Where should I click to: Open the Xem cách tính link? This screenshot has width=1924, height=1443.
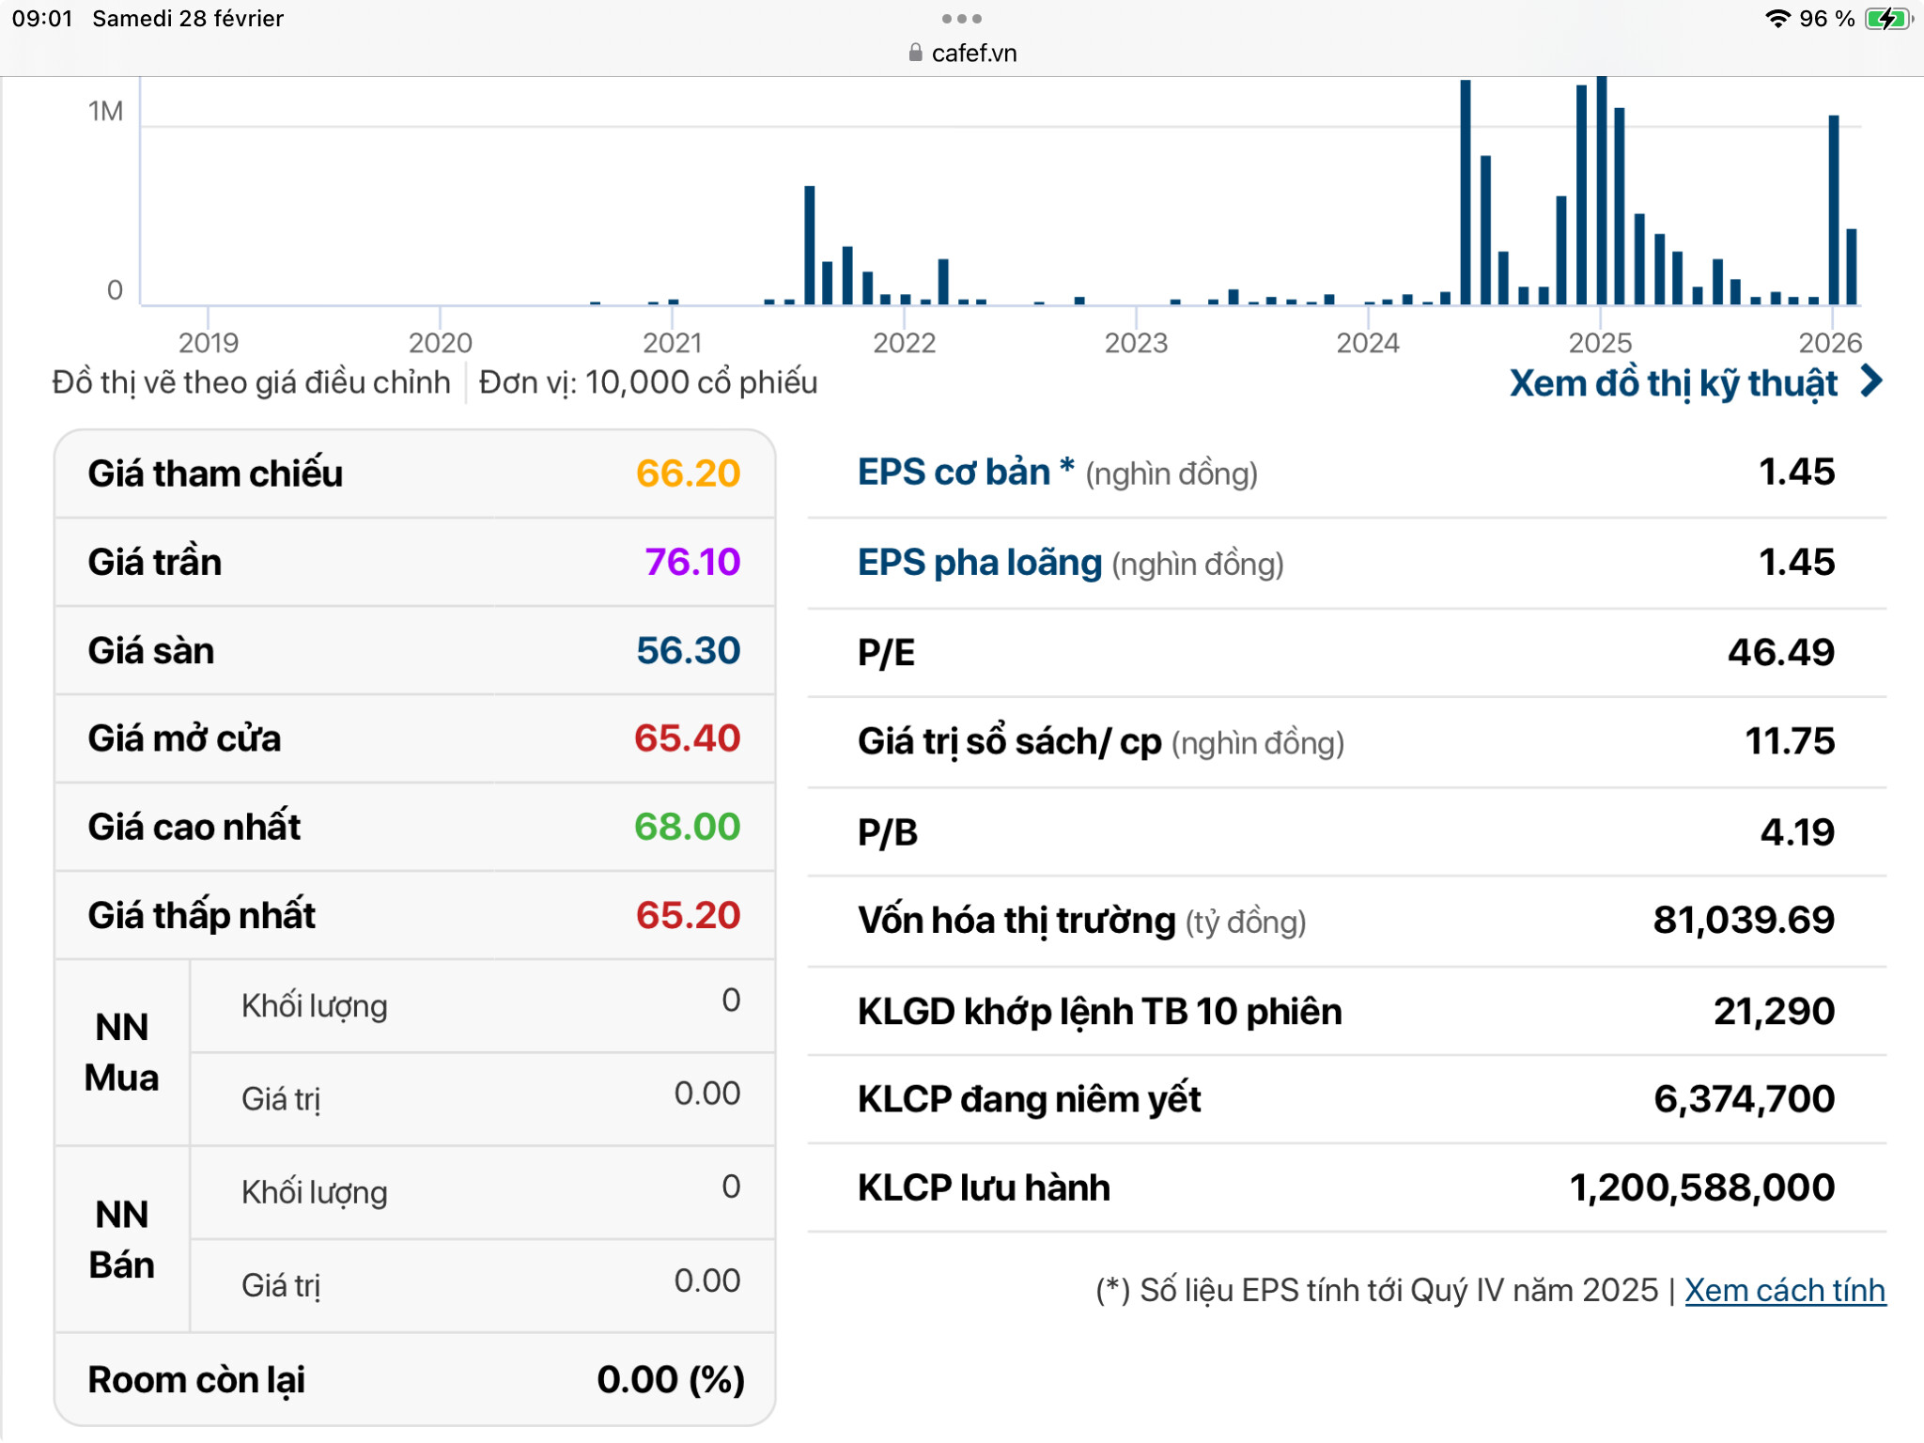pos(1784,1290)
